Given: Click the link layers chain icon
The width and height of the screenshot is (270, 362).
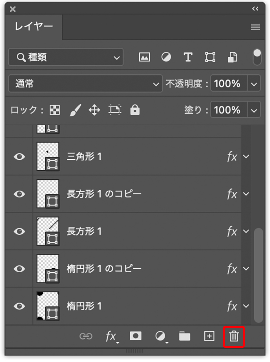Looking at the screenshot, I should tap(86, 336).
